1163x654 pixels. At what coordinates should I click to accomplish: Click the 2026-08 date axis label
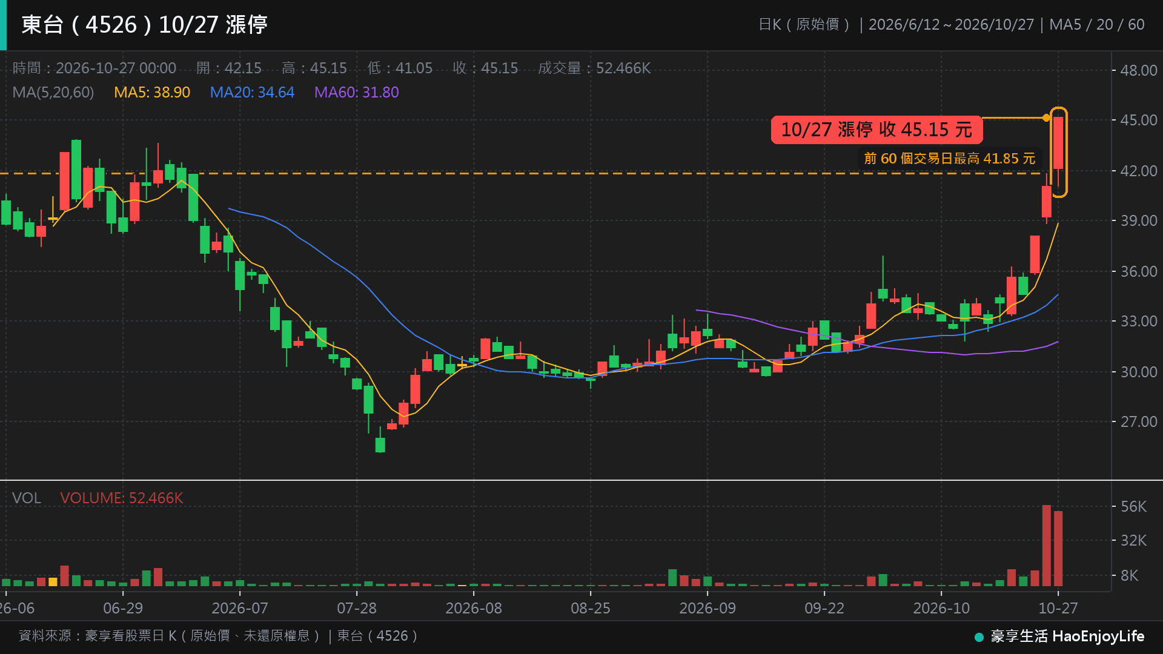(x=474, y=608)
